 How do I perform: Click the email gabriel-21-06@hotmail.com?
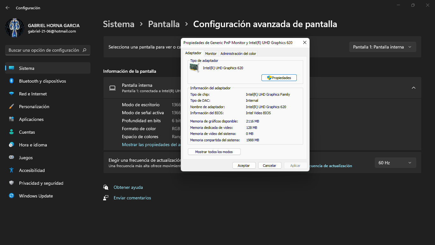pyautogui.click(x=52, y=31)
